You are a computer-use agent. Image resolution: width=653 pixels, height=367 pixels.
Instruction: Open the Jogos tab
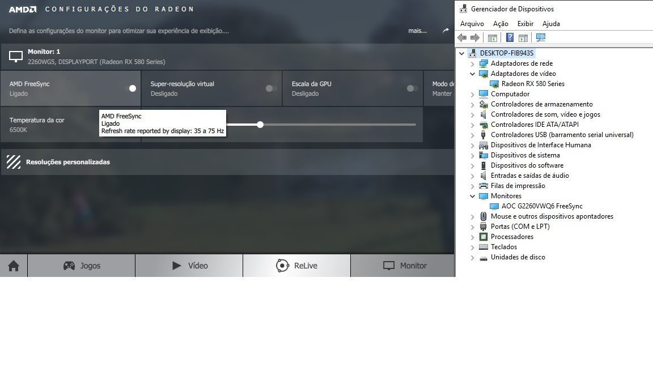(x=82, y=266)
